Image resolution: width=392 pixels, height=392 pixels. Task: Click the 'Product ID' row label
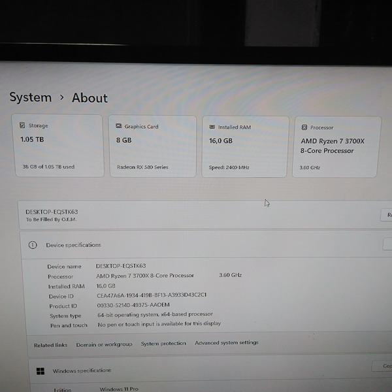point(63,306)
